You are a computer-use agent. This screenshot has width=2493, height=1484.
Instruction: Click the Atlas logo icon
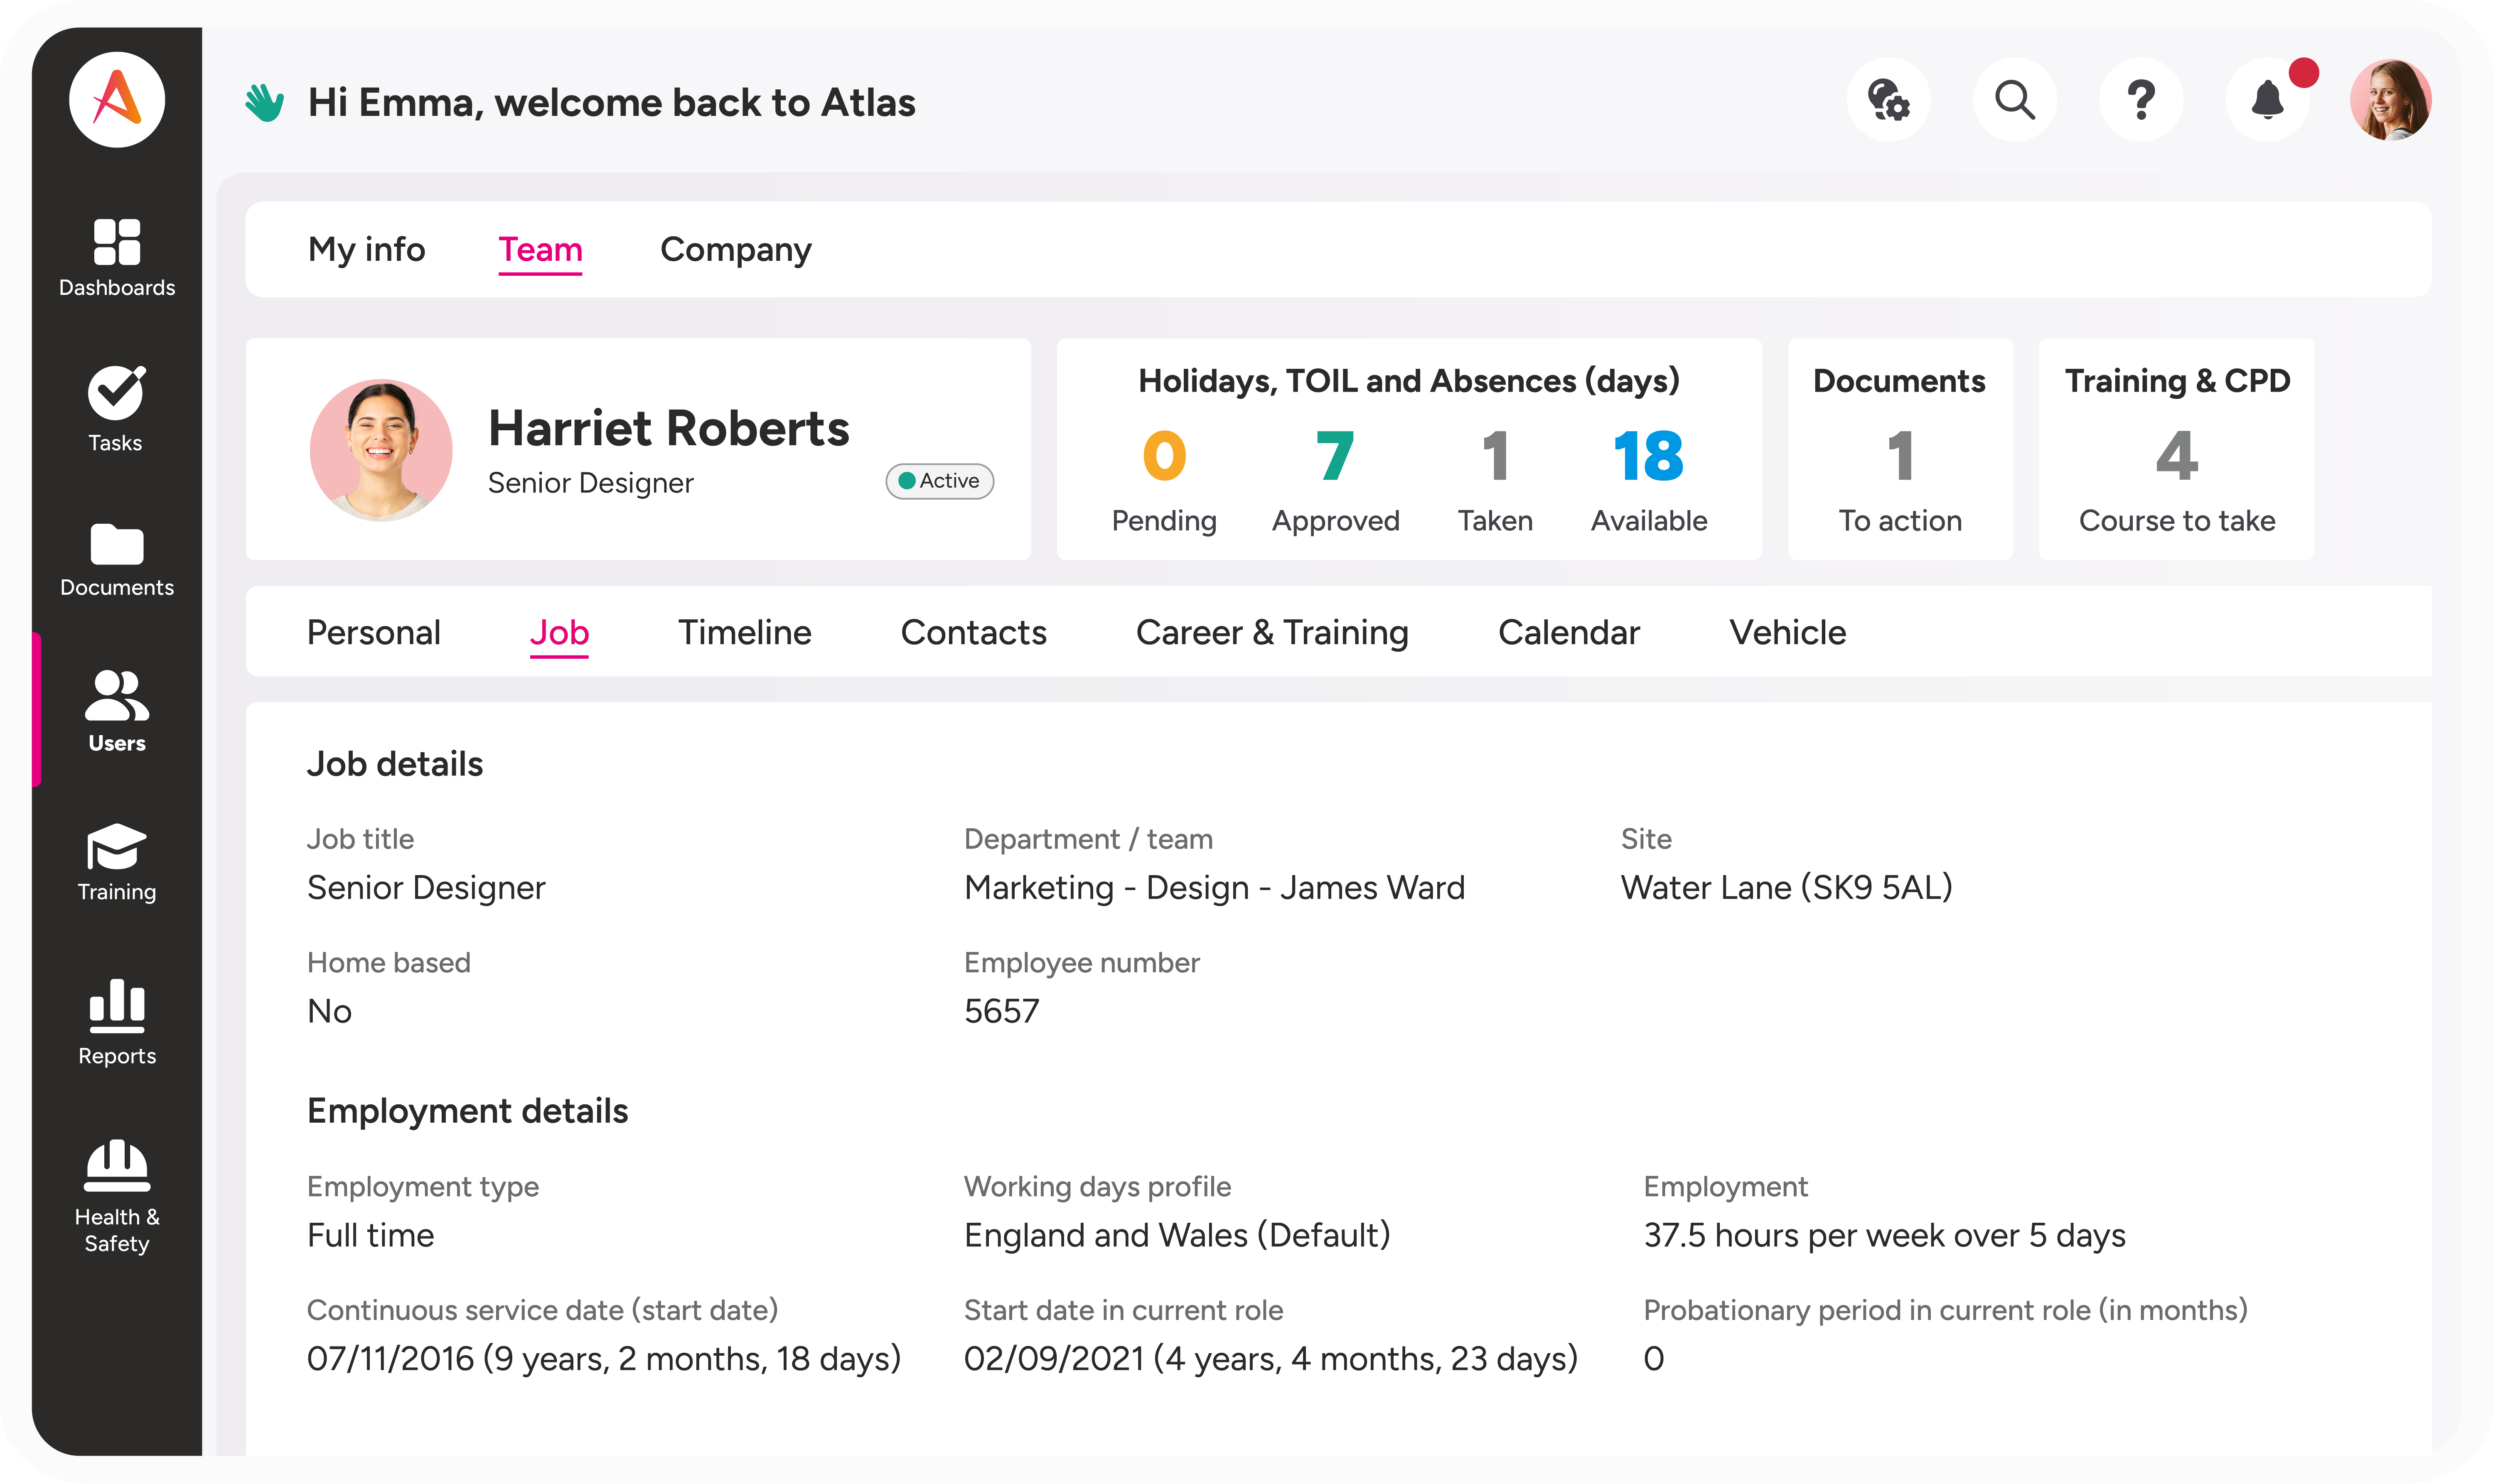pos(117,100)
